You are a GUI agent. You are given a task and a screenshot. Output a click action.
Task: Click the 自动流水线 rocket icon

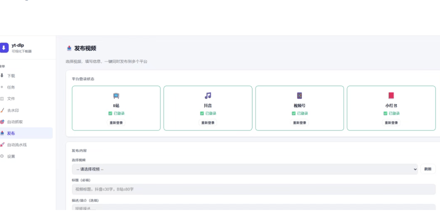(2, 145)
